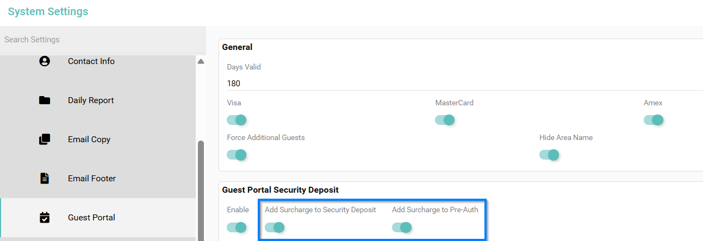Click the Contact Info person icon

tap(45, 61)
